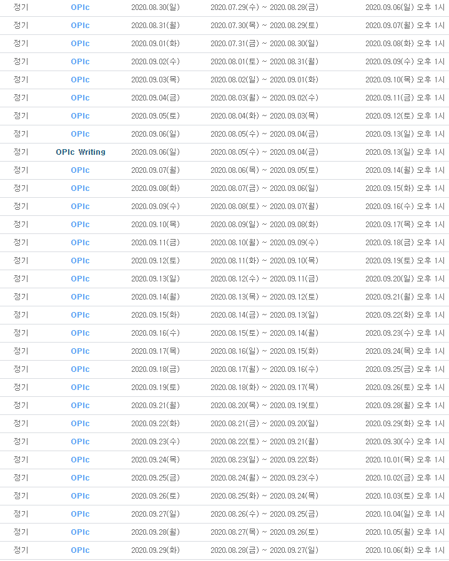Select registration period 2020.08.24(월) ~ 2020.09.23(수)
Viewport: 449px width, 561px height.
click(x=264, y=478)
